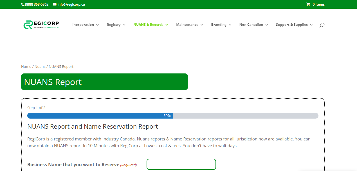Image resolution: width=357 pixels, height=171 pixels.
Task: Expand the Support & Supplies chevron
Action: 311,25
